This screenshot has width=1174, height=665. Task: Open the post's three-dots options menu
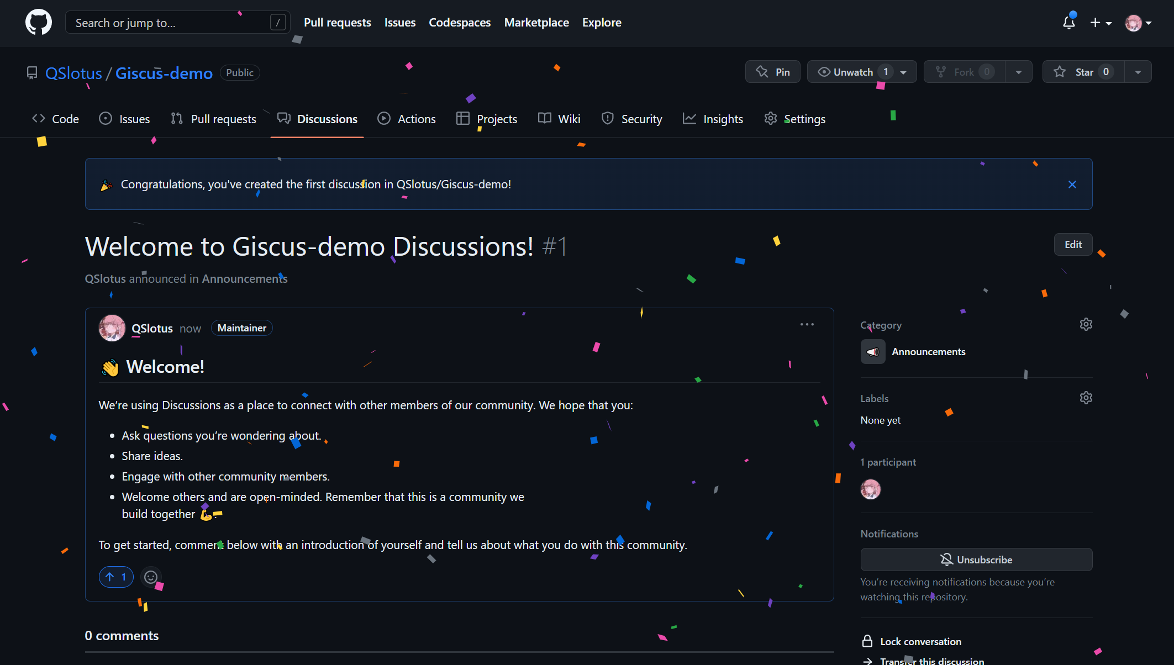point(807,325)
